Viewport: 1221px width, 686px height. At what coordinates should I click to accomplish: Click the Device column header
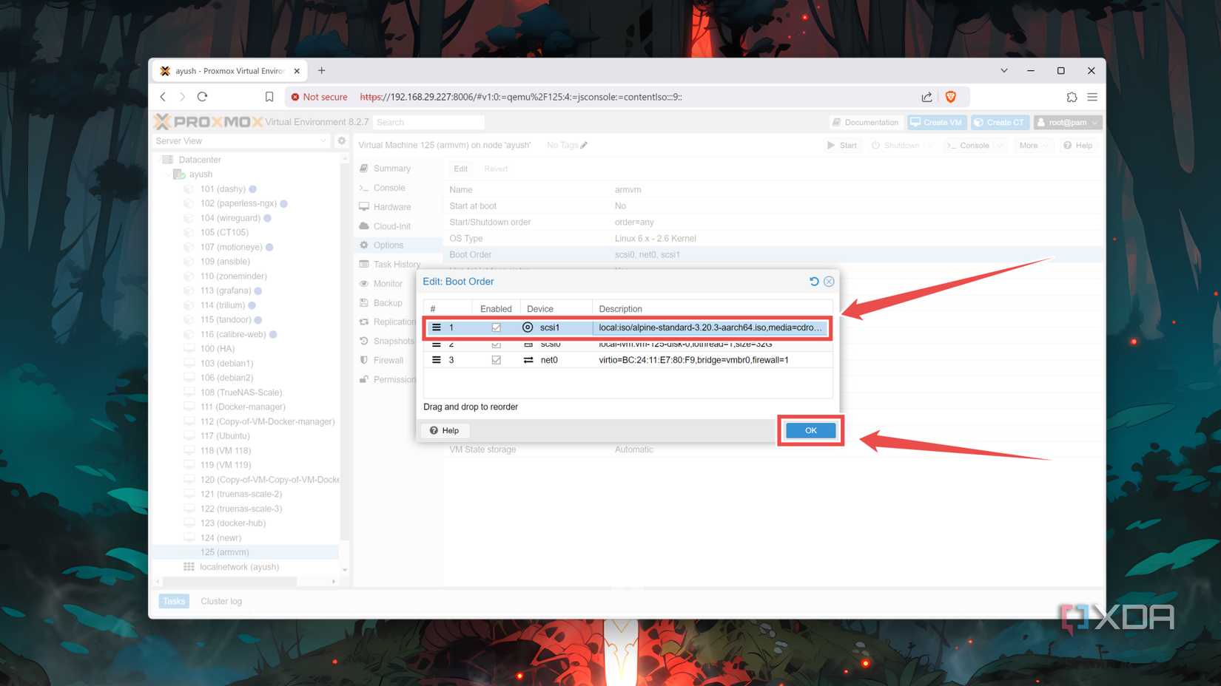(x=556, y=309)
